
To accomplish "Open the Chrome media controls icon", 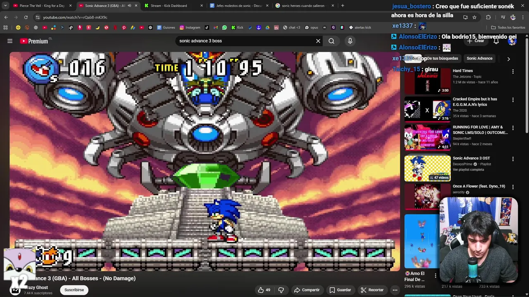I will pos(503,17).
